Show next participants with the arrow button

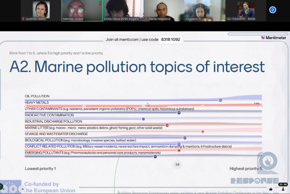273,10
